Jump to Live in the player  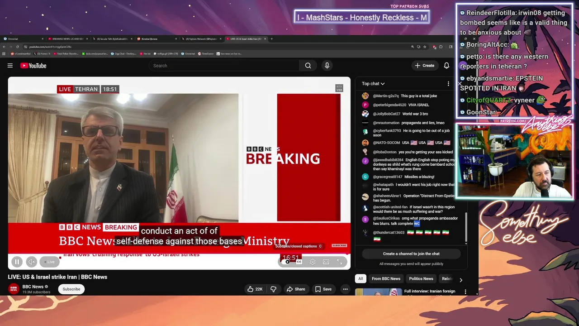coord(50,262)
